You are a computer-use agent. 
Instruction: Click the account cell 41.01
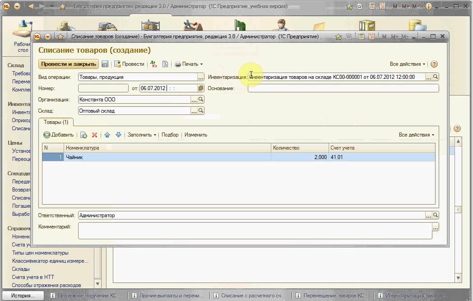click(381, 157)
